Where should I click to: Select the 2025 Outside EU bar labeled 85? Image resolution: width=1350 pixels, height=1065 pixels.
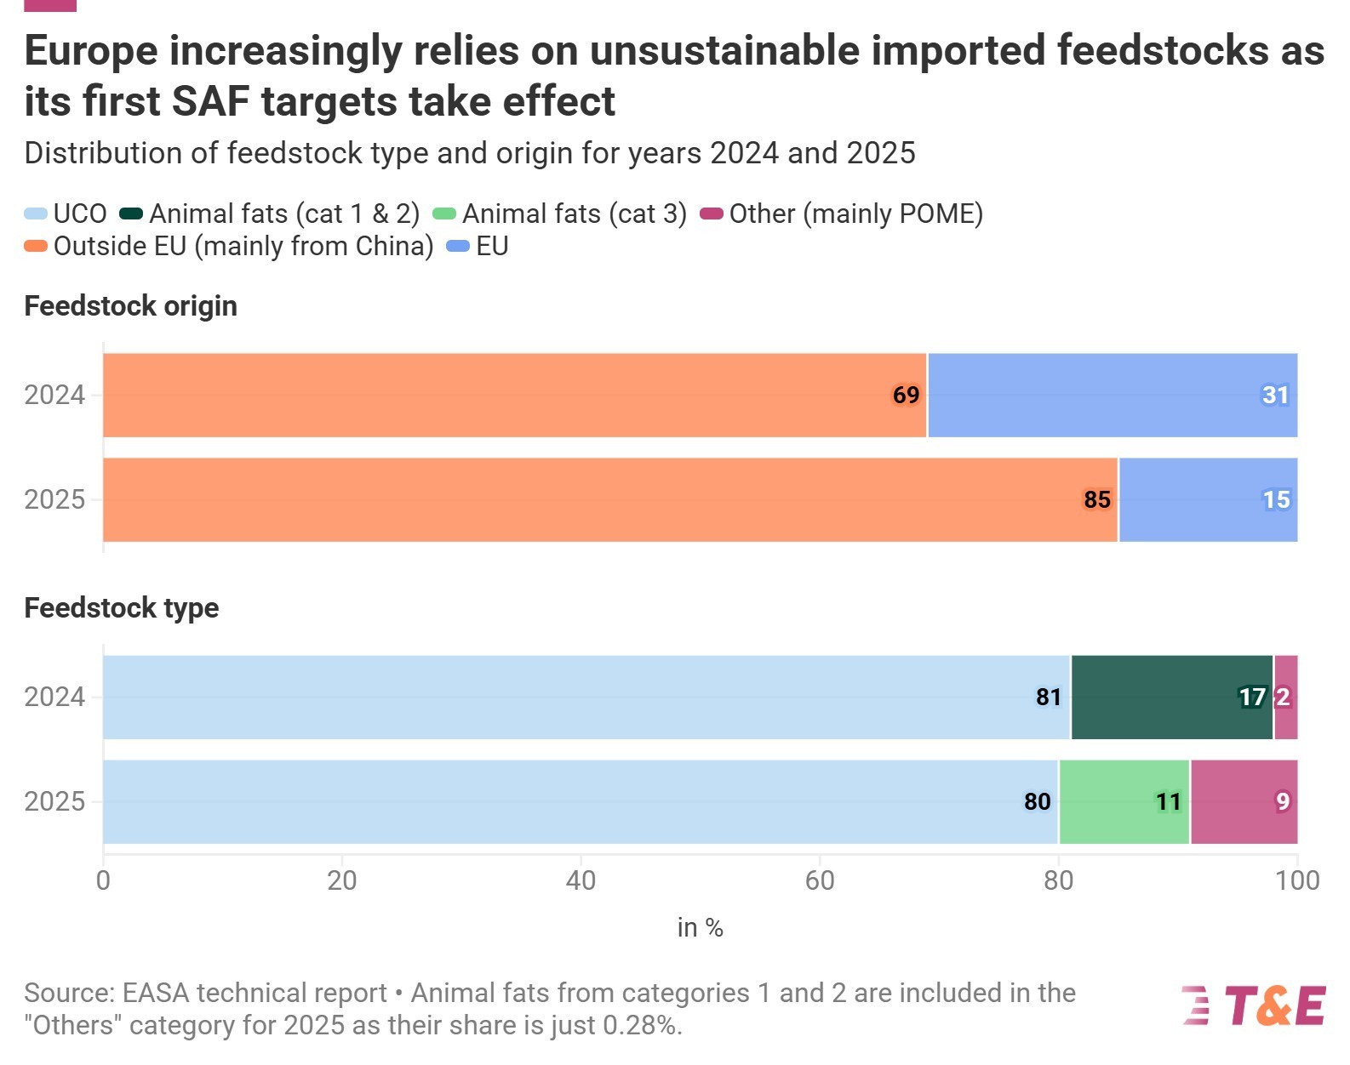coord(610,500)
